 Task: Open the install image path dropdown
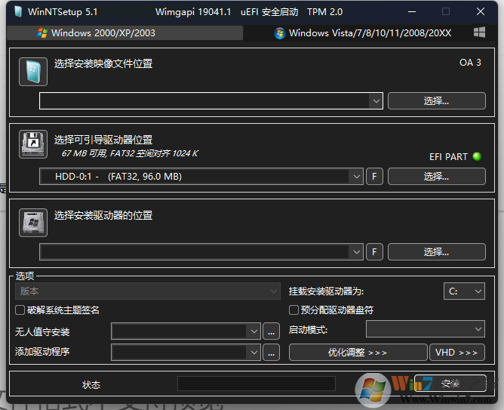click(376, 101)
